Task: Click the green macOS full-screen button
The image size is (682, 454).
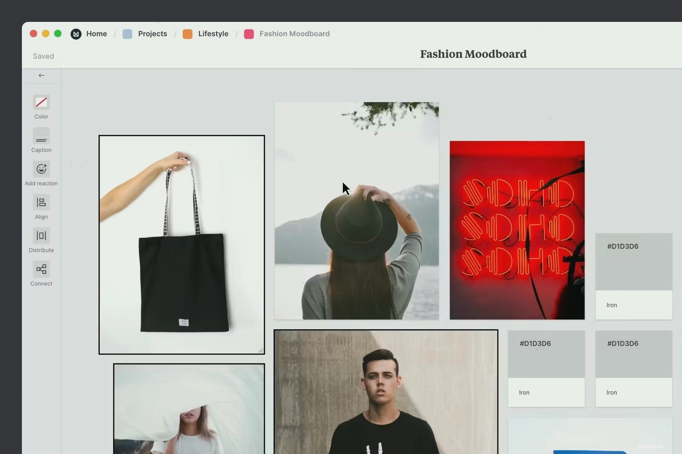Action: (x=58, y=33)
